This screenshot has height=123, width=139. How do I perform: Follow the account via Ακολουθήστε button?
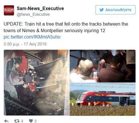pos(115,10)
